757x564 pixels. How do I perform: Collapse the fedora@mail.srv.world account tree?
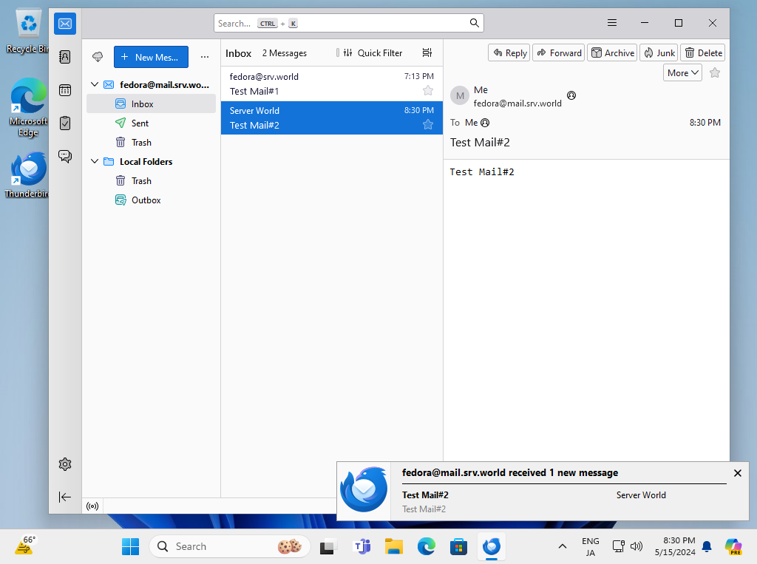coord(95,85)
